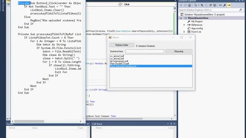Click the tooltip scrollbar right arrow

[80, 121]
